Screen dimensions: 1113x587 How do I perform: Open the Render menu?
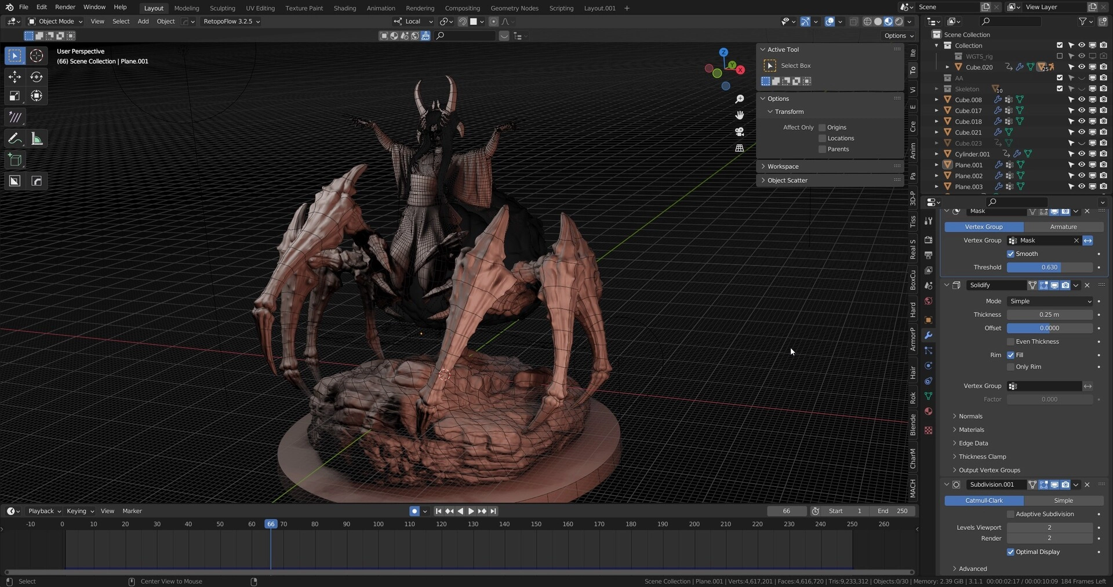pos(65,7)
